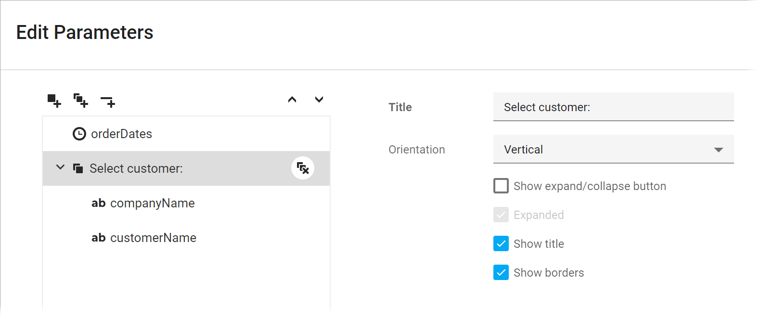Click the Vertical dropdown arrow
This screenshot has height=319, width=761.
718,150
